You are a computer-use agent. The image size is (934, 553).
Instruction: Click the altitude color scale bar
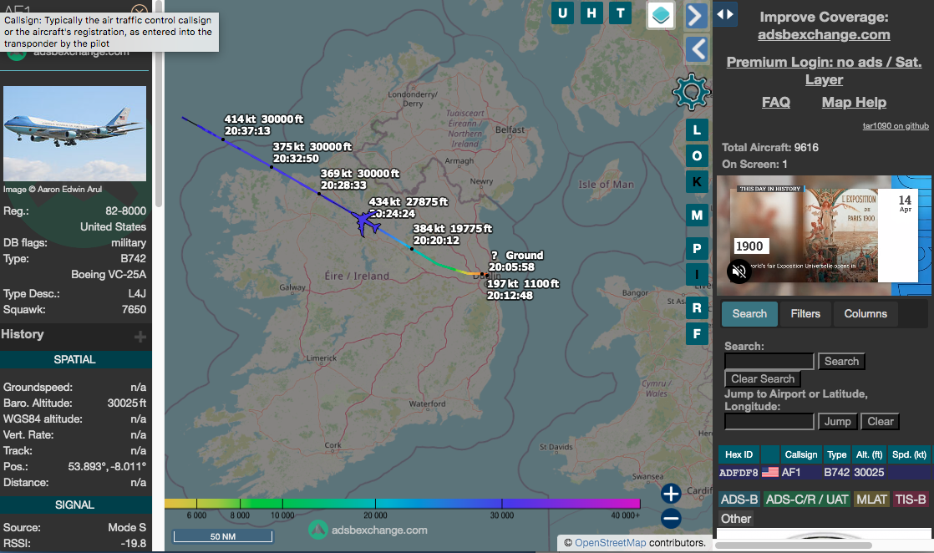coord(402,504)
